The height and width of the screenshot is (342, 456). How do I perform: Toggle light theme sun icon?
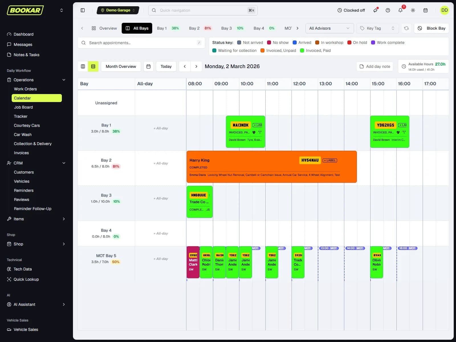(413, 10)
